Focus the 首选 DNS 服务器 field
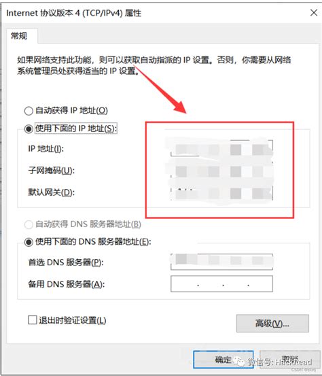Viewport: 322px width, 376px height. 221,262
